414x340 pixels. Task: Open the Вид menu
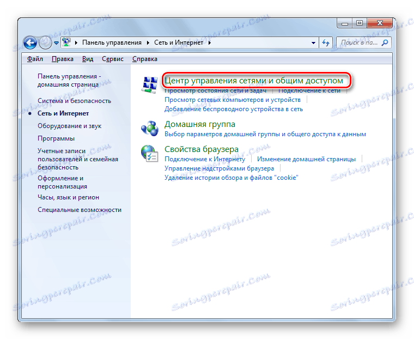pyautogui.click(x=87, y=59)
